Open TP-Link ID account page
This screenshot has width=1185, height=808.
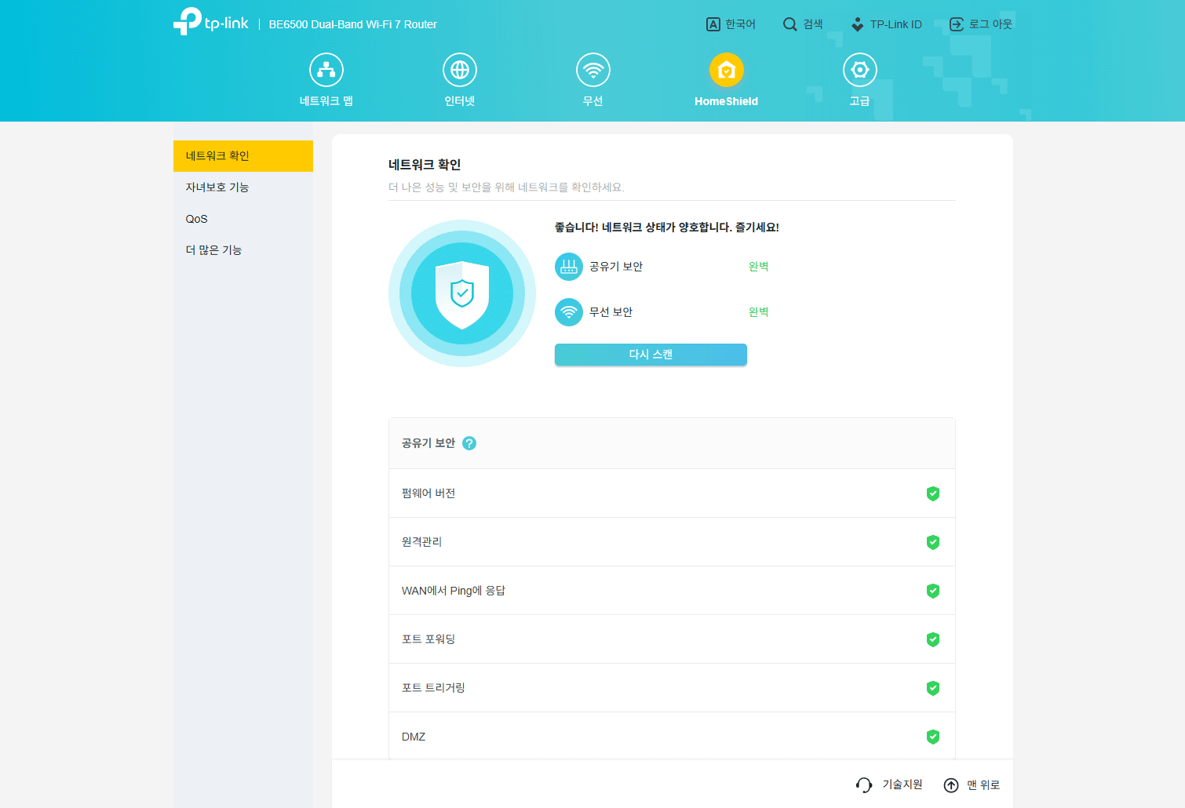[887, 24]
